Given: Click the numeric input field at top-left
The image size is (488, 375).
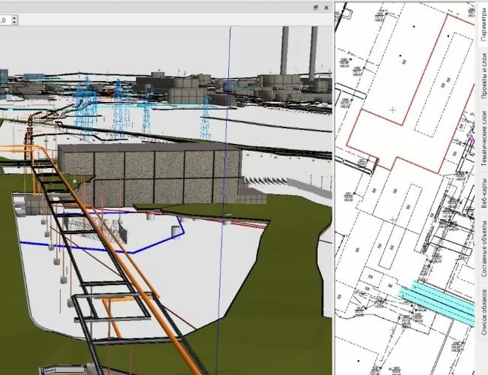Looking at the screenshot, I should coord(8,20).
